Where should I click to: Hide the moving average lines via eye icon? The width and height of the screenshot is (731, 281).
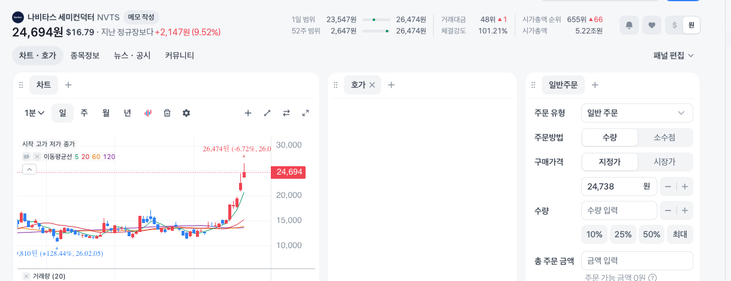point(26,157)
